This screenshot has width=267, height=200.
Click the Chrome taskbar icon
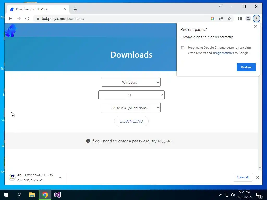click(45, 195)
